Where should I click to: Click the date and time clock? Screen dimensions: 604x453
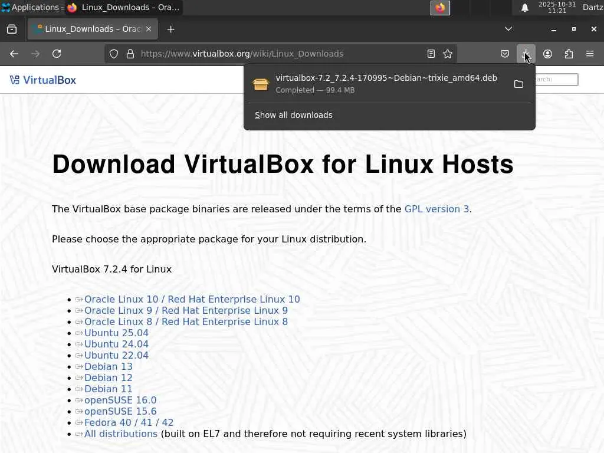pos(557,7)
